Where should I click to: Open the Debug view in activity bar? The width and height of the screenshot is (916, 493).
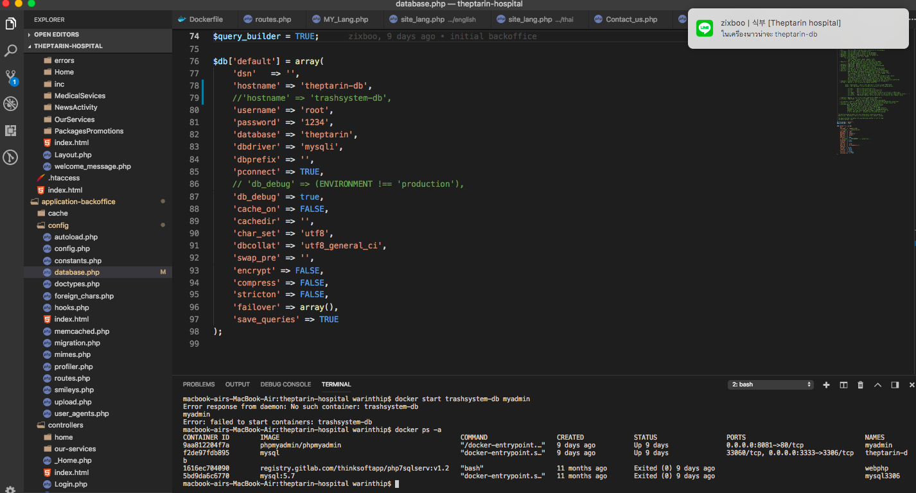coord(11,103)
